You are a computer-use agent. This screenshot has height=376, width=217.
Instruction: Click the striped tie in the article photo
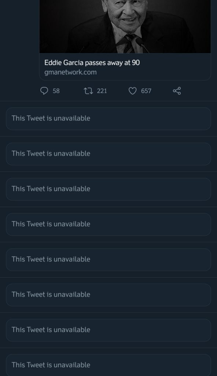coord(129,44)
